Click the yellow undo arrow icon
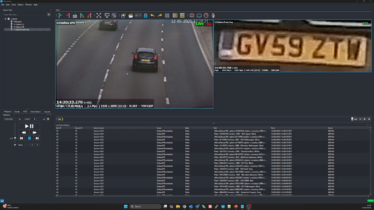This screenshot has height=210, width=374. pos(153,16)
